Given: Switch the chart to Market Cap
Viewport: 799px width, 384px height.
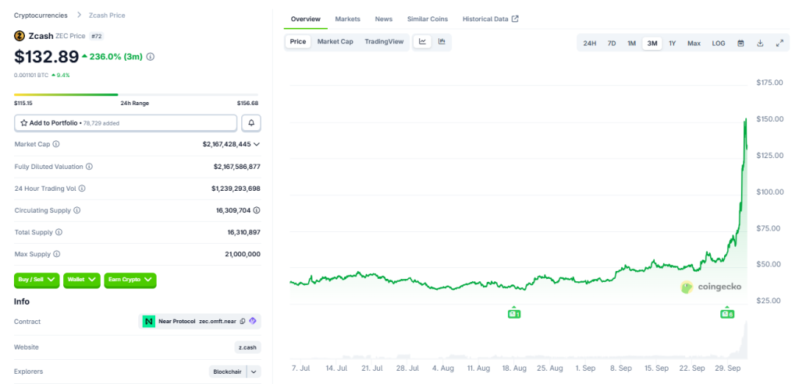Looking at the screenshot, I should pos(335,41).
